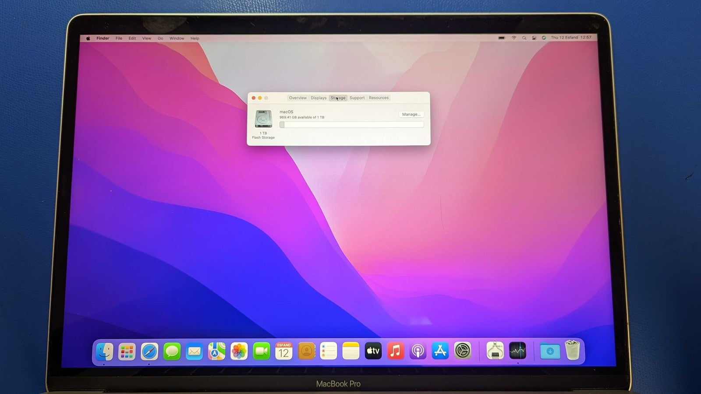Open the App Store in the Dock
The width and height of the screenshot is (701, 394).
click(440, 351)
